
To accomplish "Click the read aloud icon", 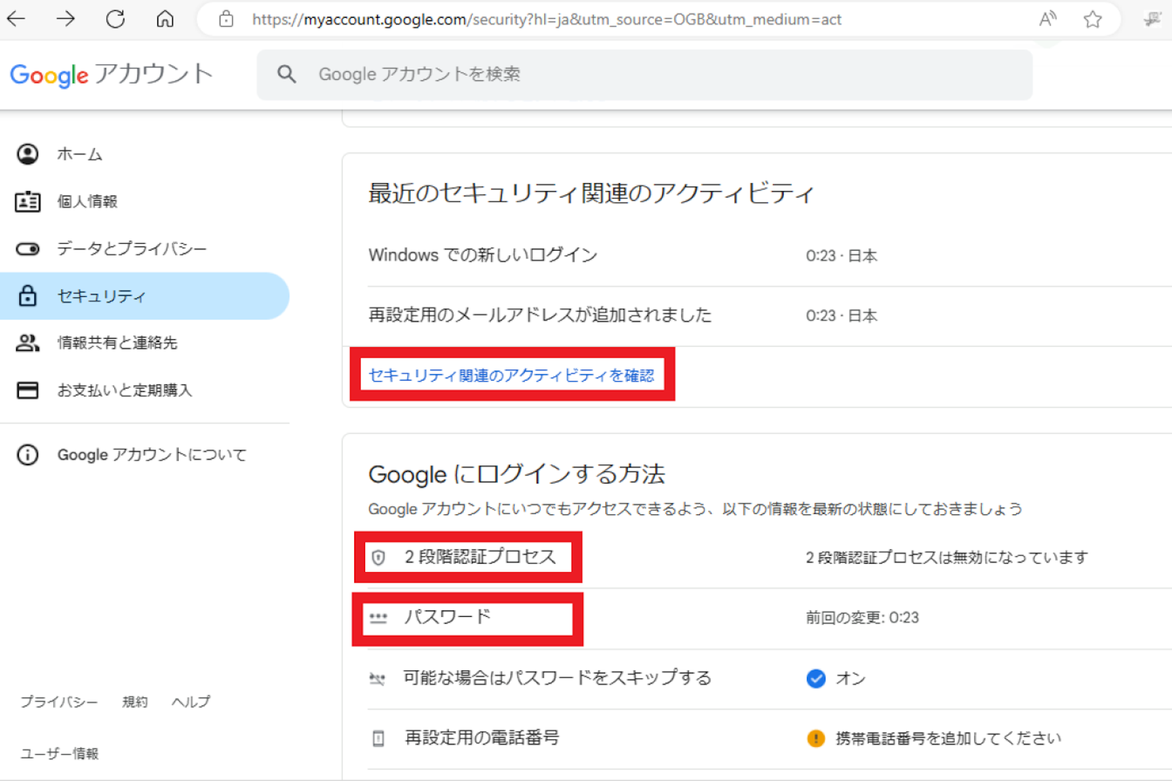I will pyautogui.click(x=1047, y=19).
